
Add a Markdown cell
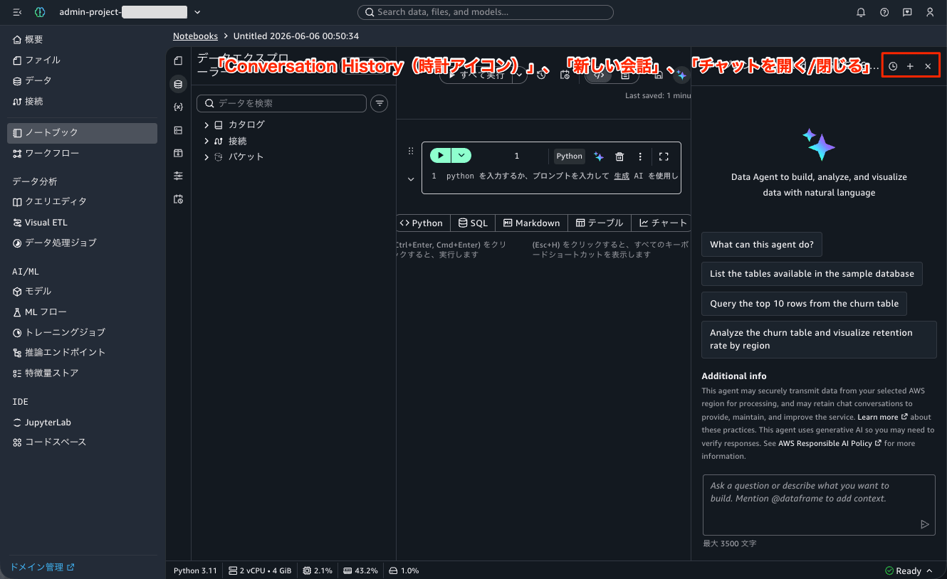click(x=531, y=223)
